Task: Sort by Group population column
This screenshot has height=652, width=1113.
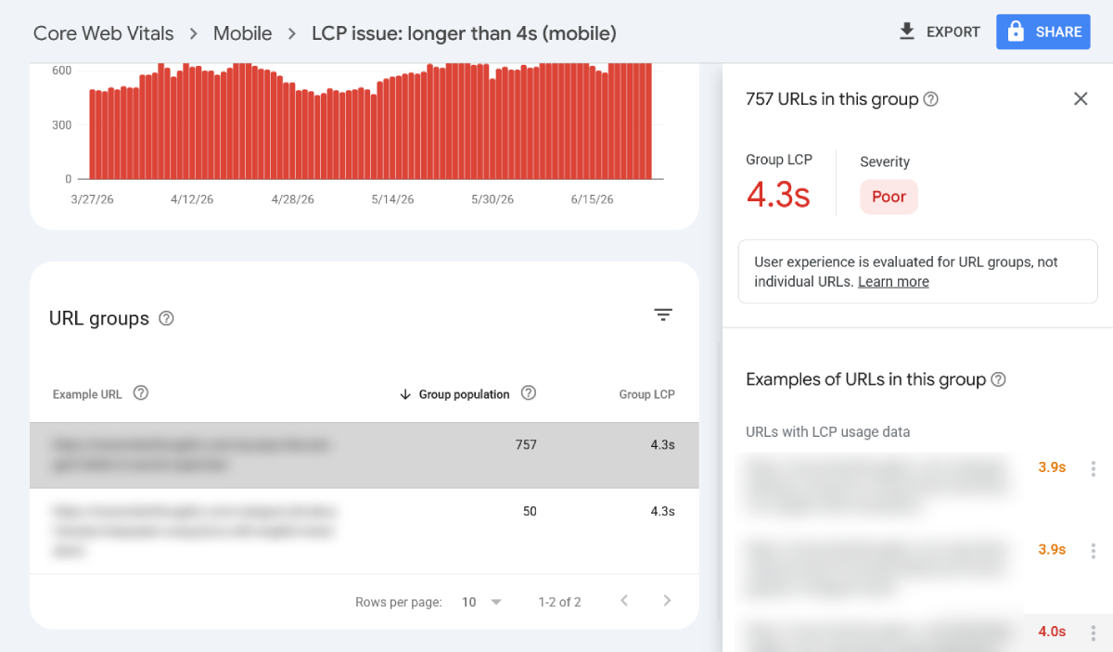Action: [455, 394]
